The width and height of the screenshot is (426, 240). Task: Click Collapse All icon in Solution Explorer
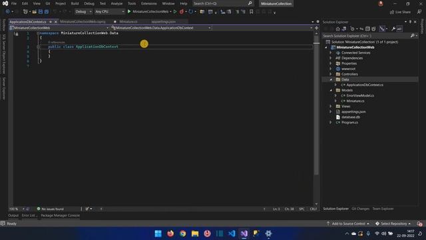[367, 29]
